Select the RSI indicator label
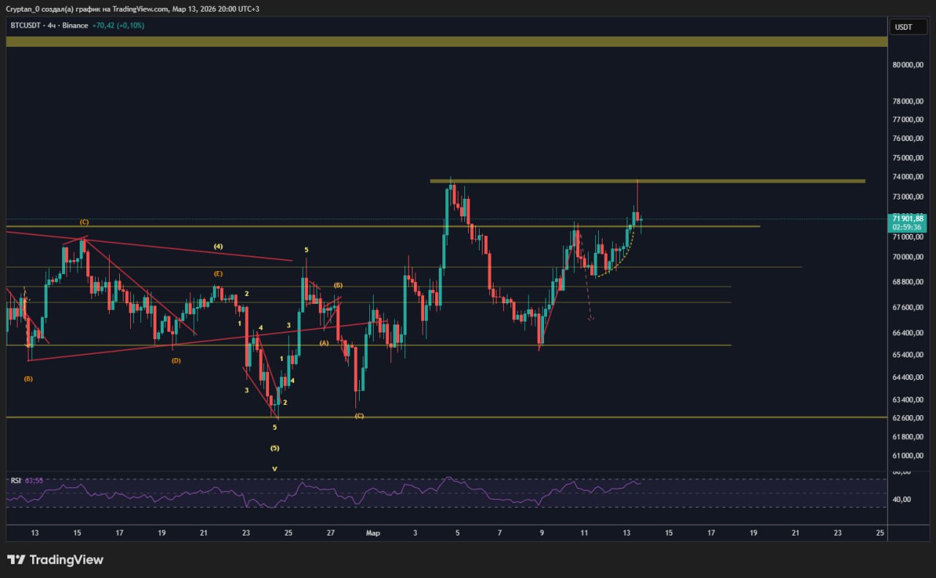 [x=15, y=480]
